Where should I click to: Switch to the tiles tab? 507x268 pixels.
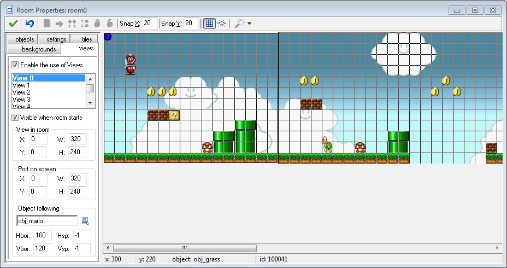click(84, 39)
